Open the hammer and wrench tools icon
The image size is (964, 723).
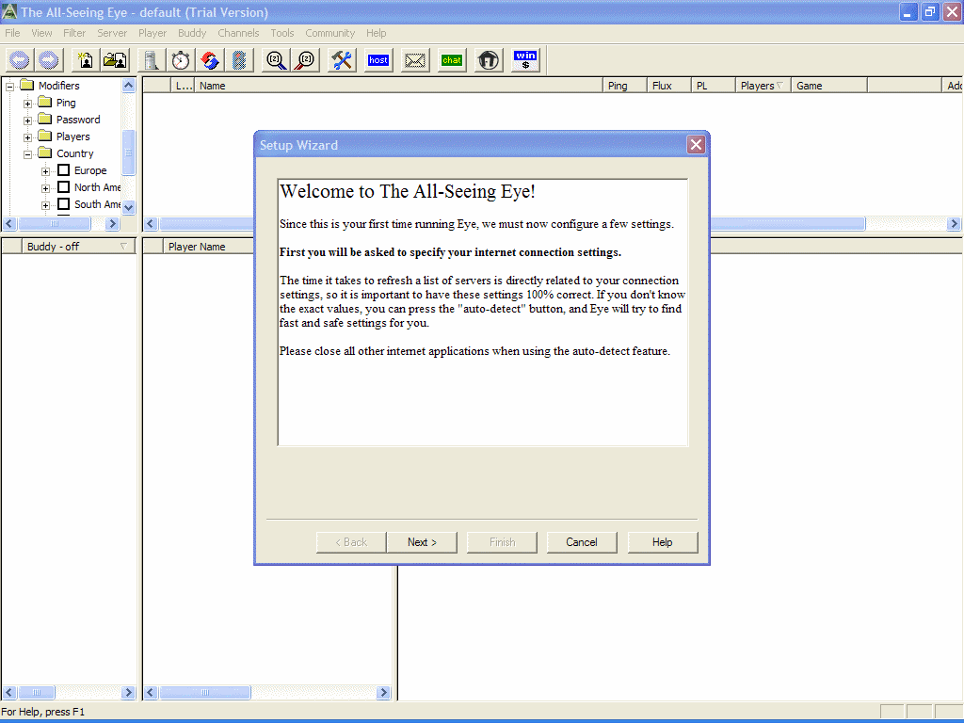(x=342, y=60)
